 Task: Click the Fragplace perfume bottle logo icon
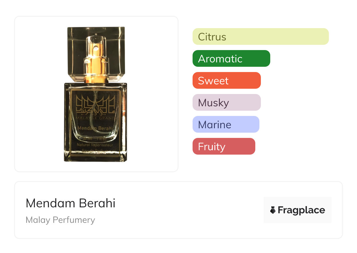pos(273,210)
